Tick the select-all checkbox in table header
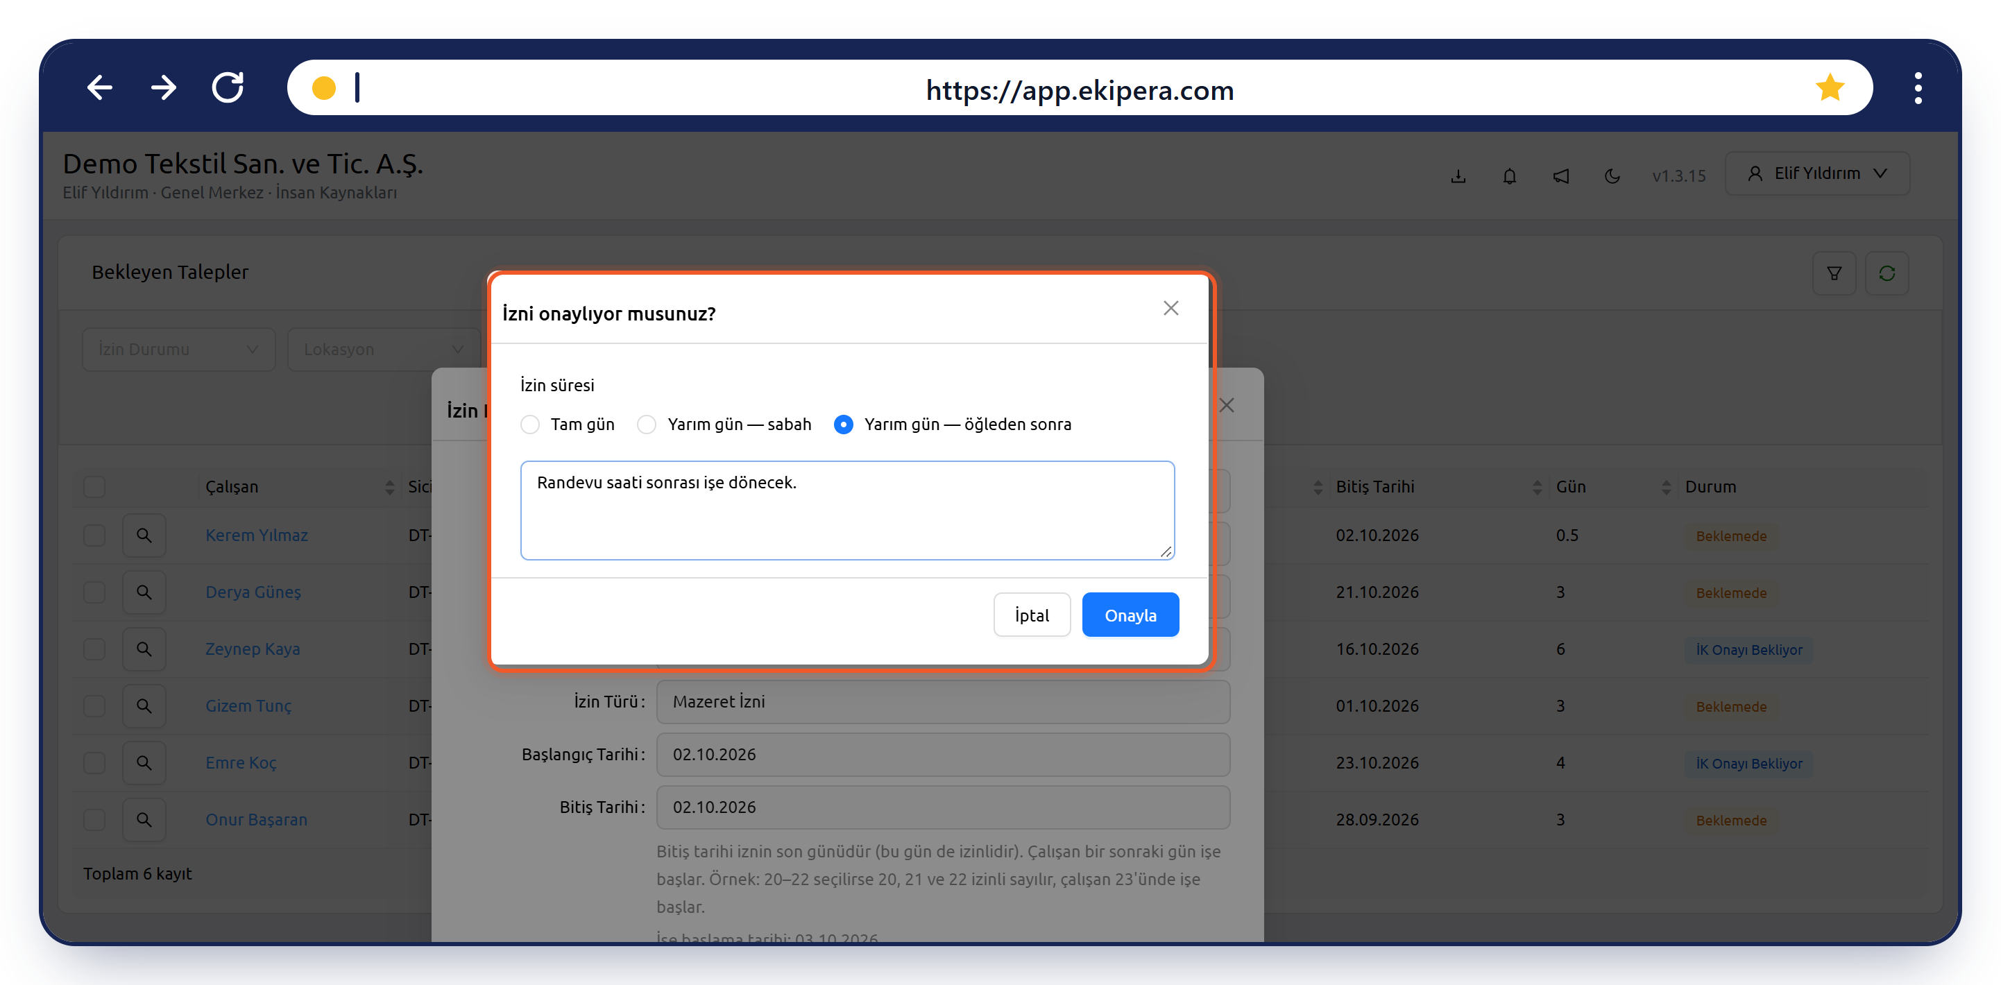Image resolution: width=2001 pixels, height=985 pixels. (94, 487)
